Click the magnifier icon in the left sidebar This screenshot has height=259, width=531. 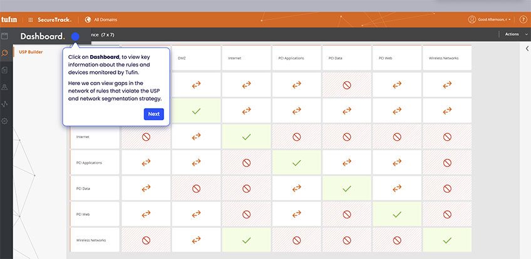pos(5,53)
